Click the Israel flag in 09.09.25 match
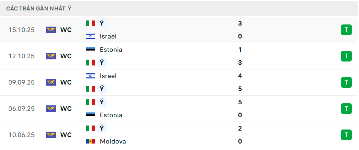This screenshot has width=359, height=150. [x=90, y=76]
